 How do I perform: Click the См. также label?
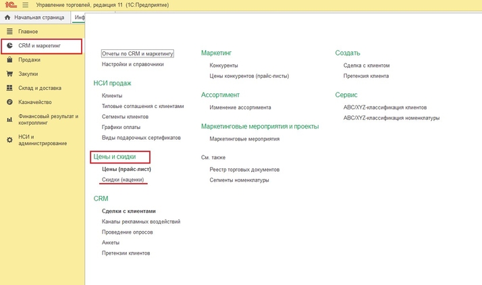(x=213, y=157)
